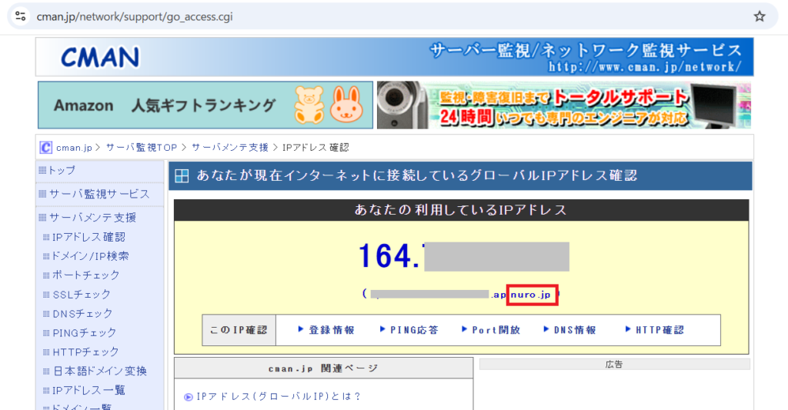Image resolution: width=788 pixels, height=410 pixels.
Task: Click the CMAN logo banner
Action: point(395,57)
